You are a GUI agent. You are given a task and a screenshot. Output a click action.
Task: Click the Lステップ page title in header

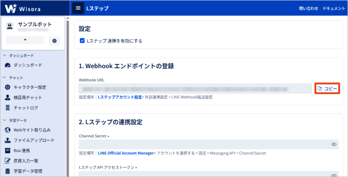(97, 8)
